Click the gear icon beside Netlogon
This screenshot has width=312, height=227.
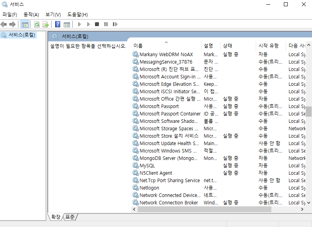pyautogui.click(x=136, y=188)
